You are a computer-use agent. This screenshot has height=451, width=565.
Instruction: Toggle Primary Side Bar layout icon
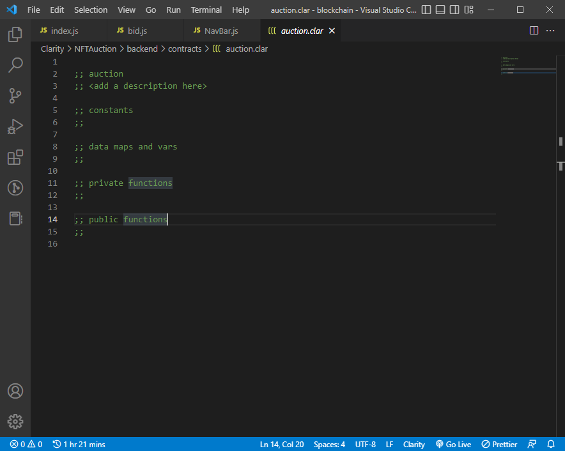426,10
